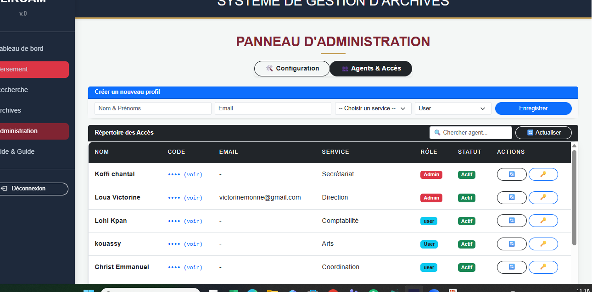Click the Déconnexion button
Viewport: 592px width, 292px height.
click(x=34, y=189)
